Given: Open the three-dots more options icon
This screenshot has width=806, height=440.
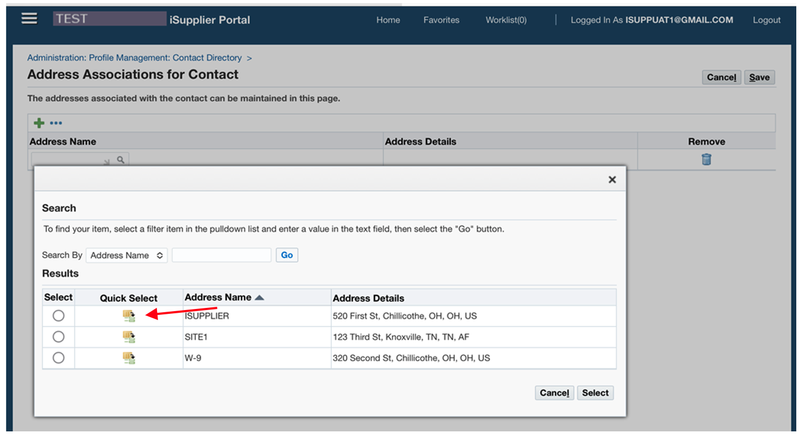Looking at the screenshot, I should coord(56,123).
